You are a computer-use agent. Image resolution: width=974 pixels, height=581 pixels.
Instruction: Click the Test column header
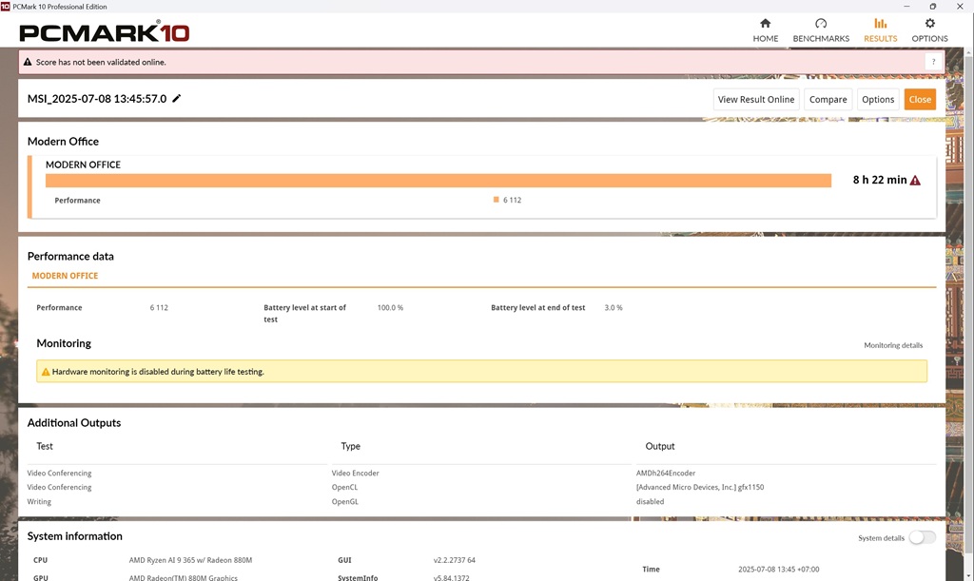click(x=45, y=446)
